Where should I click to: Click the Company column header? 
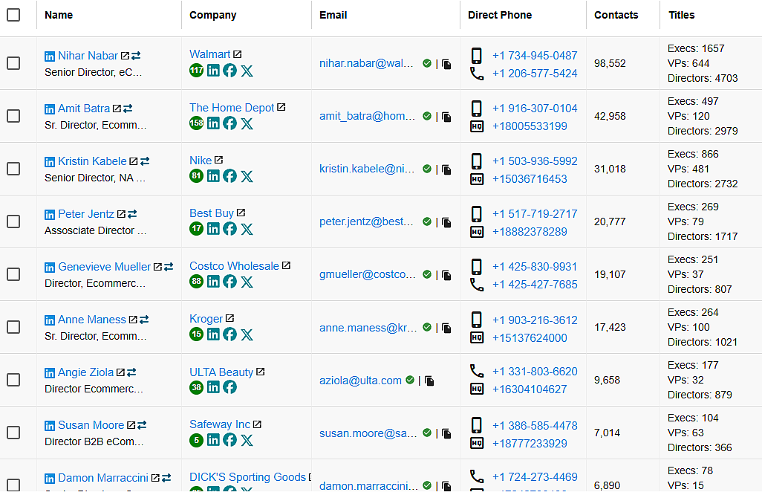click(x=212, y=15)
